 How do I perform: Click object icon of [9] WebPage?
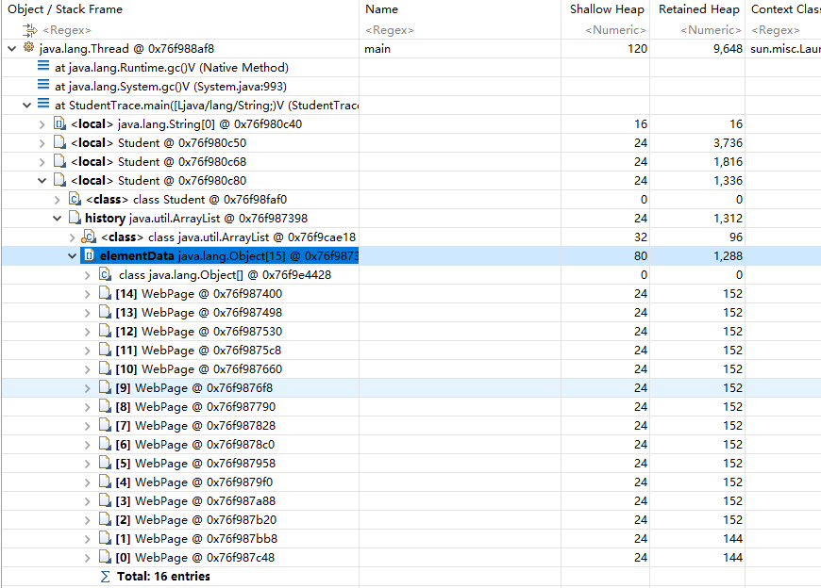pos(106,388)
